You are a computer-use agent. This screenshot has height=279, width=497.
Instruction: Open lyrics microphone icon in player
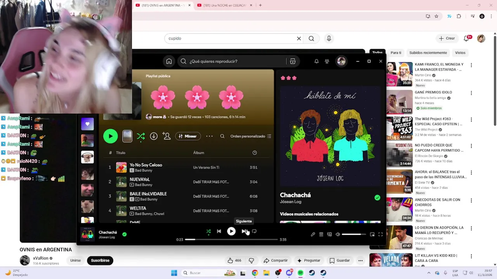point(313,234)
